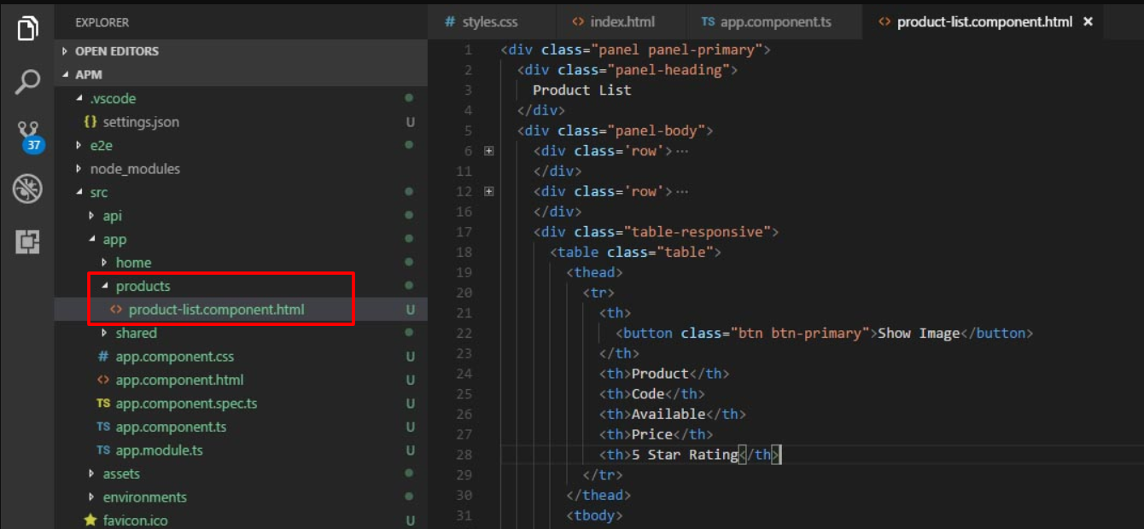Open app.component.html from the file tree

click(x=179, y=380)
